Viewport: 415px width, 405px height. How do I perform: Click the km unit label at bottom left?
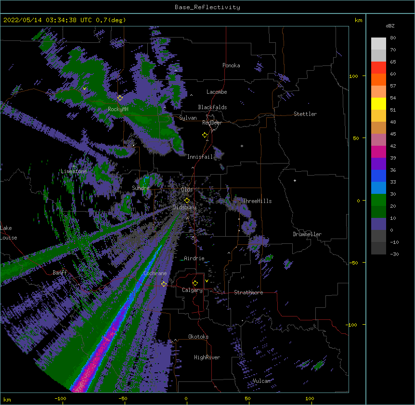point(7,400)
